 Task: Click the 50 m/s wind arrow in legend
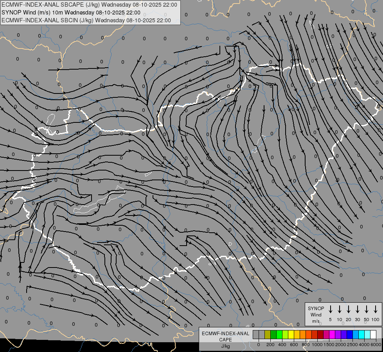click(367, 309)
